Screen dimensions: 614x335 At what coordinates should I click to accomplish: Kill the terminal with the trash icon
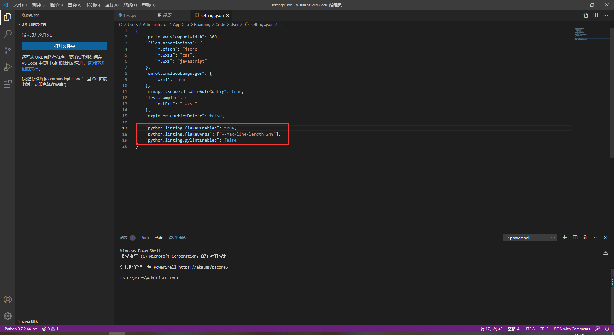tap(585, 238)
